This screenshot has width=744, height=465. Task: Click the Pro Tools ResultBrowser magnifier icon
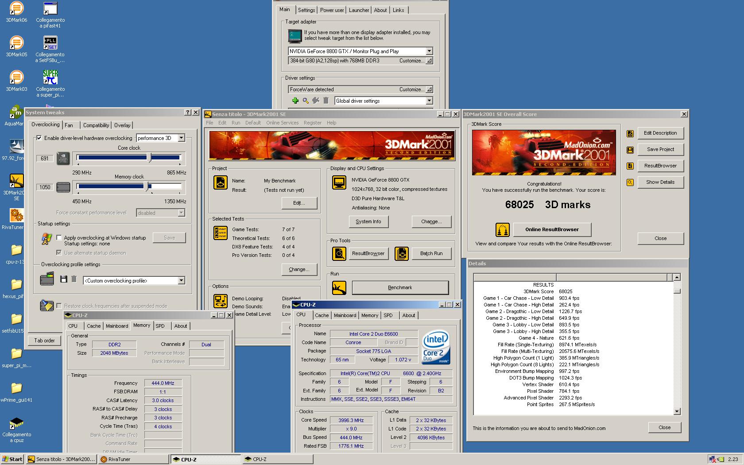pyautogui.click(x=339, y=254)
